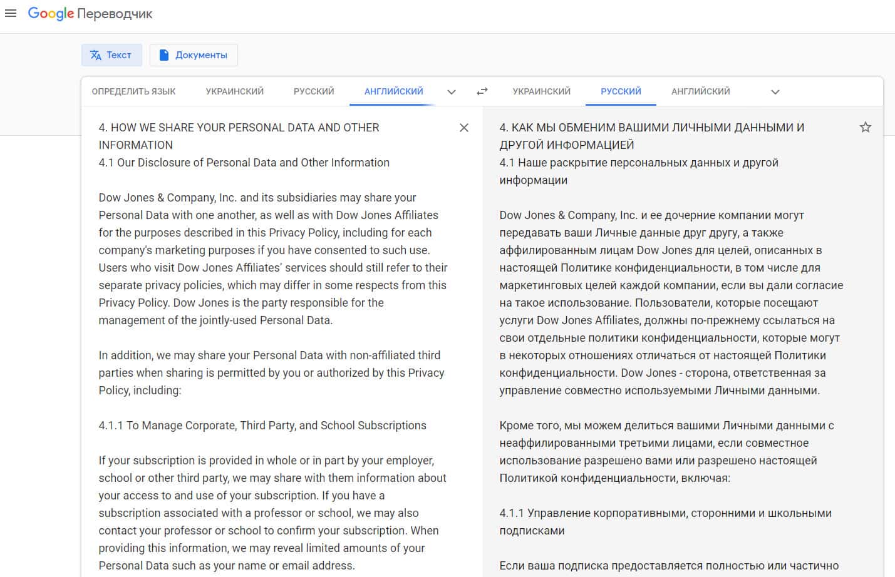Screen dimensions: 895x577
Task: Click the source line '4.1 Our Disclosure of Personal Data'
Action: 244,163
